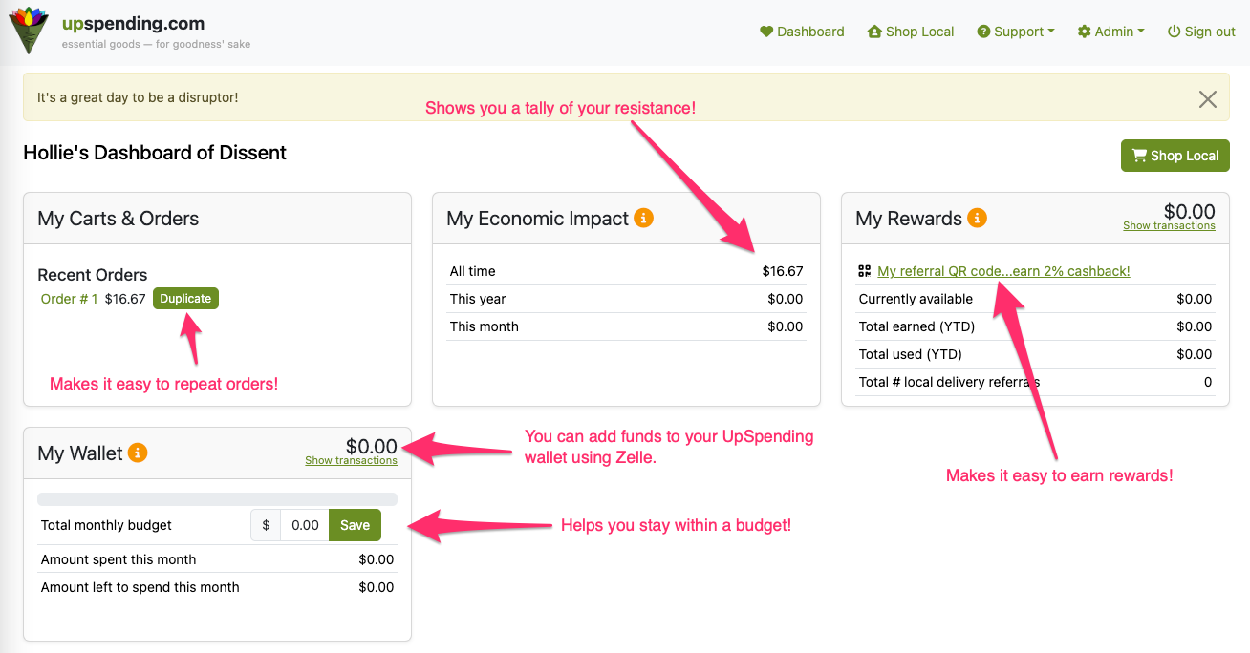1250x653 pixels.
Task: Click the gear icon beside Admin
Action: [1084, 32]
